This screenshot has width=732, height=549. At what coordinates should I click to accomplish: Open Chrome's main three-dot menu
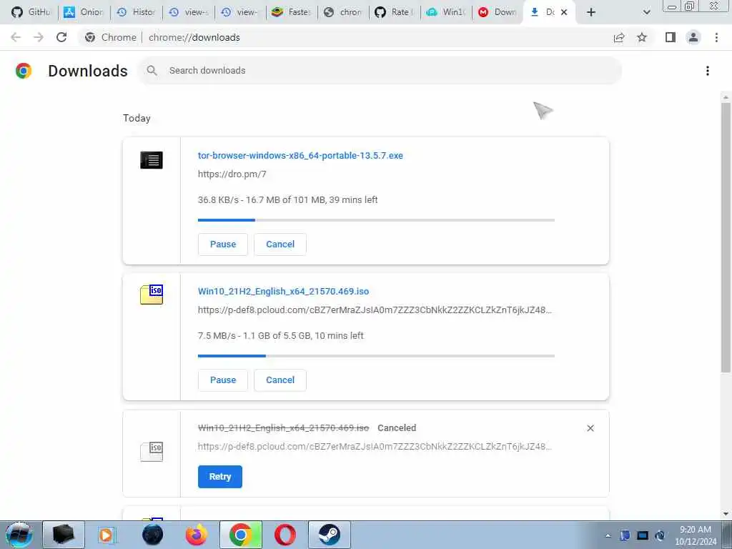(x=716, y=37)
